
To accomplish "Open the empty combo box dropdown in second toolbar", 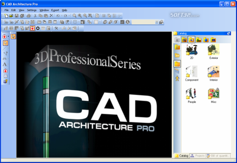I will coord(157,22).
